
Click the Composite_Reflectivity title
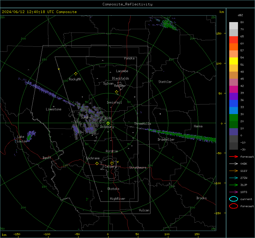tap(127, 4)
